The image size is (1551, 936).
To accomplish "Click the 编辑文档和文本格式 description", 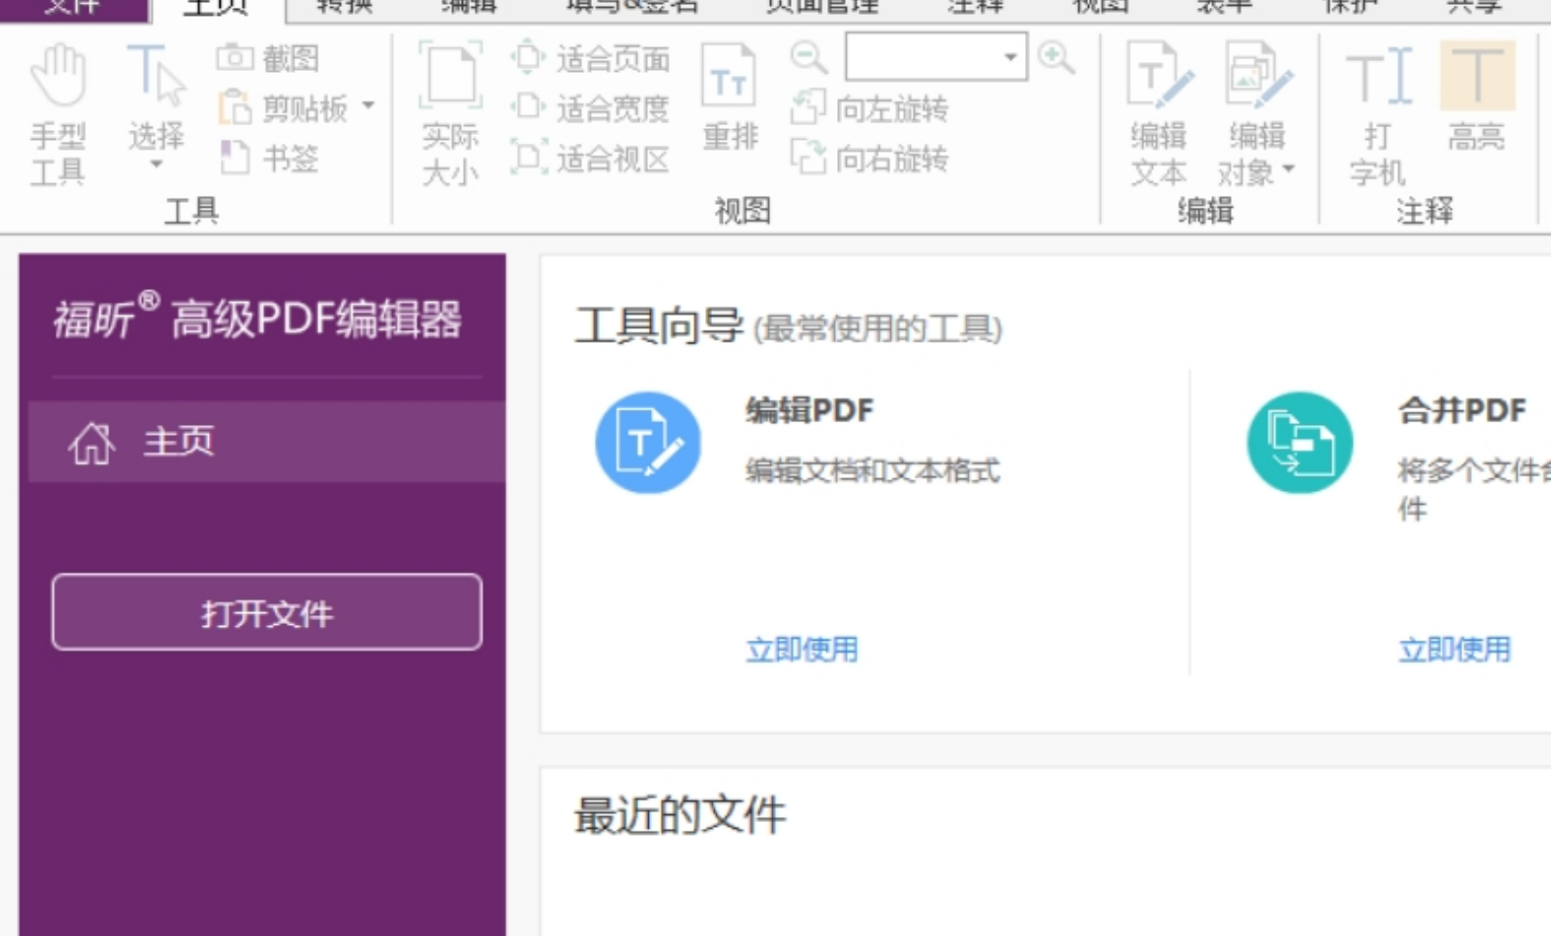I will click(872, 471).
